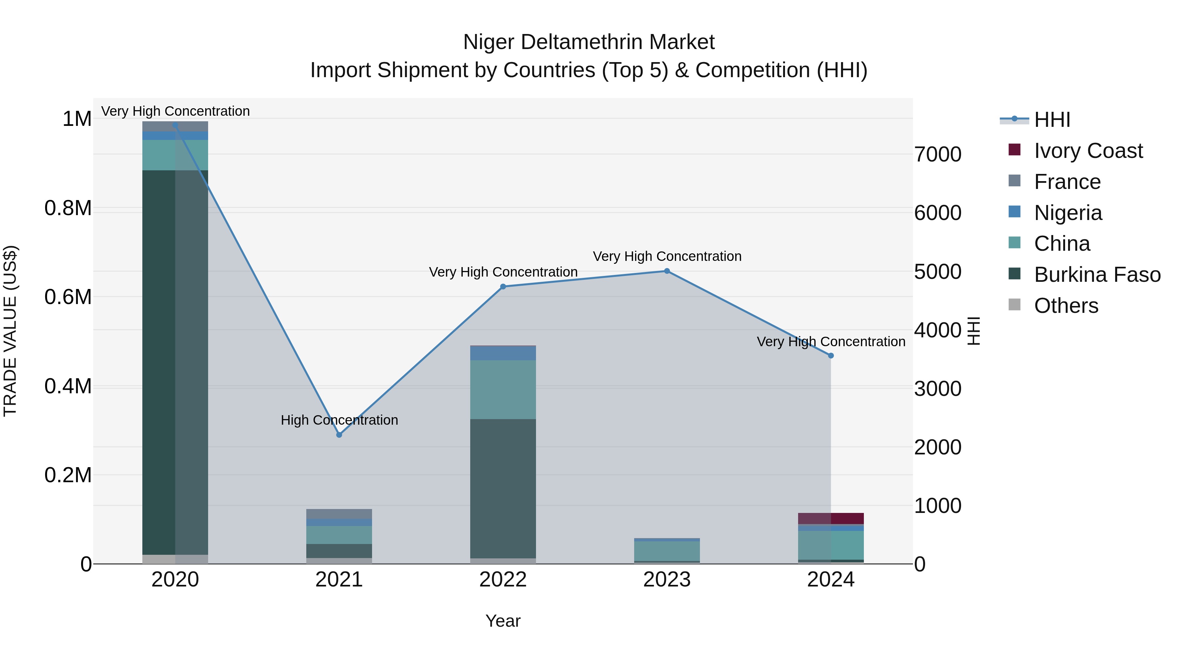Click the 'Very High Concentration' annotation at 2023
The width and height of the screenshot is (1178, 662).
coord(667,256)
